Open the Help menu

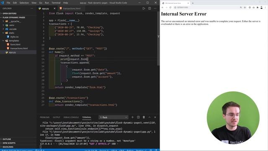65,3
